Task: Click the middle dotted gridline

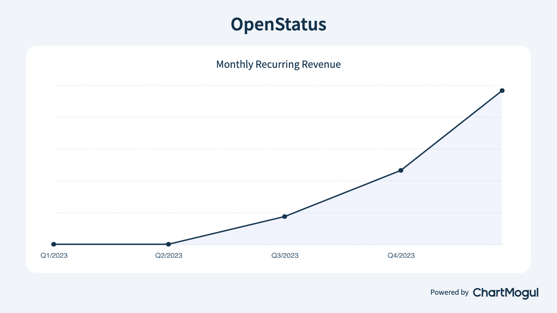Action: [x=278, y=148]
